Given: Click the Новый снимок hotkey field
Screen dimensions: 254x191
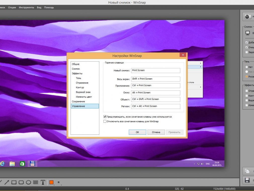Looking at the screenshot, I should [155, 70].
